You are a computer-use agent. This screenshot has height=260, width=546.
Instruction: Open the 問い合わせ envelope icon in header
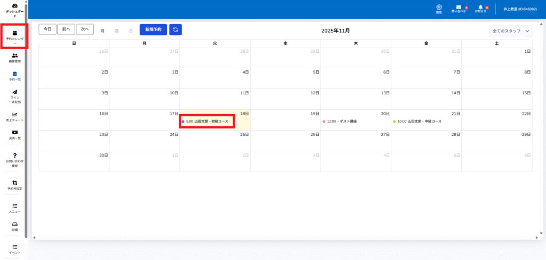tap(459, 7)
